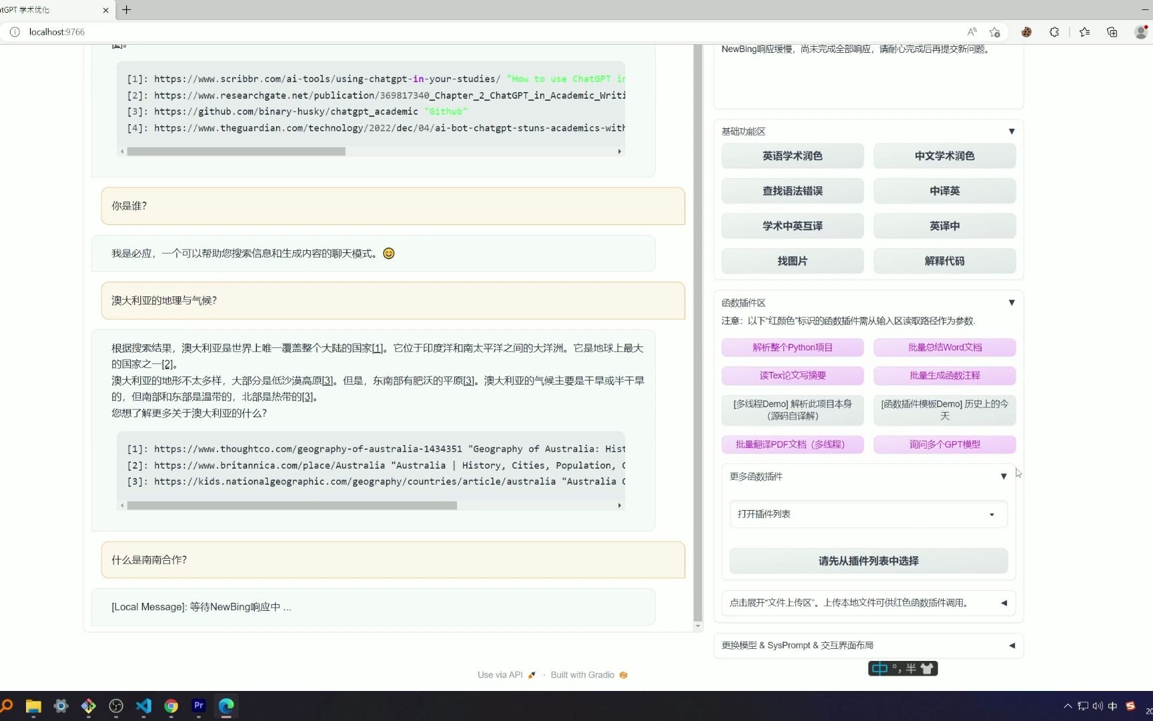Screen dimensions: 1153x721
Task: Open the volume control in system tray
Action: (1098, 706)
